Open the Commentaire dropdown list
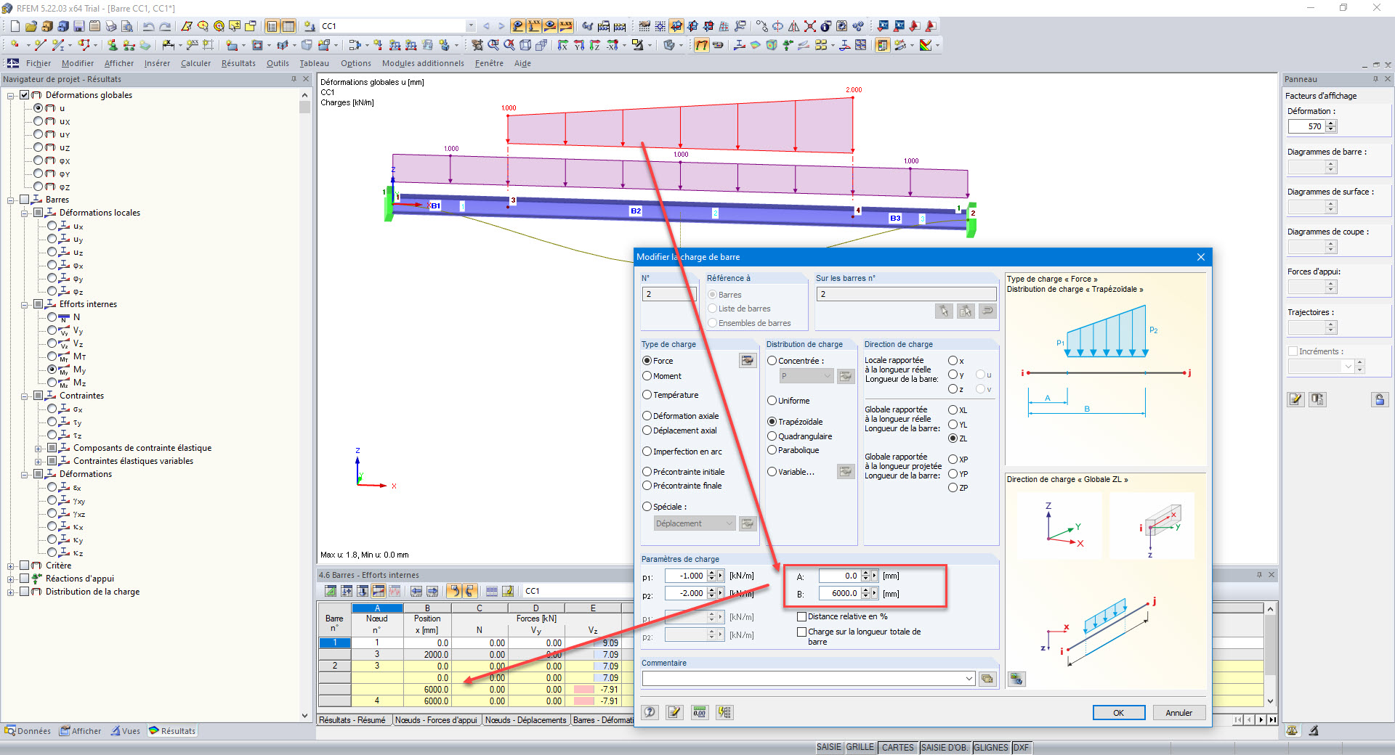Image resolution: width=1395 pixels, height=755 pixels. pos(969,679)
